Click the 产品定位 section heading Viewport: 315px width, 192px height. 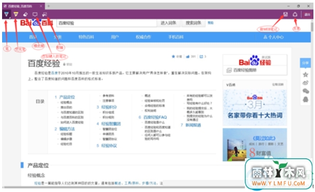[38, 166]
